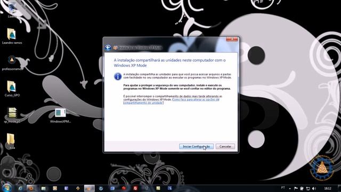Click the blue information icon in the dialog
The height and width of the screenshot is (192, 341).
[118, 76]
